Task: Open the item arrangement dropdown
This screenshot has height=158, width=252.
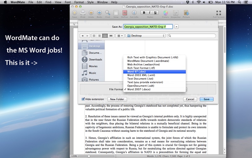Action: (x=120, y=36)
